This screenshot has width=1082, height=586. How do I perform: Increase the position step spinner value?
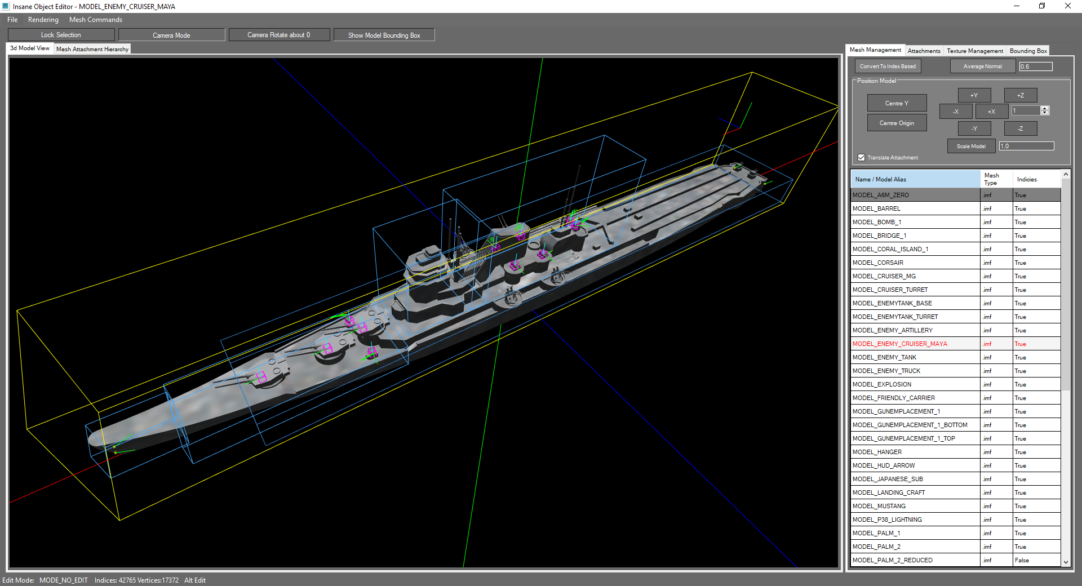(1045, 108)
